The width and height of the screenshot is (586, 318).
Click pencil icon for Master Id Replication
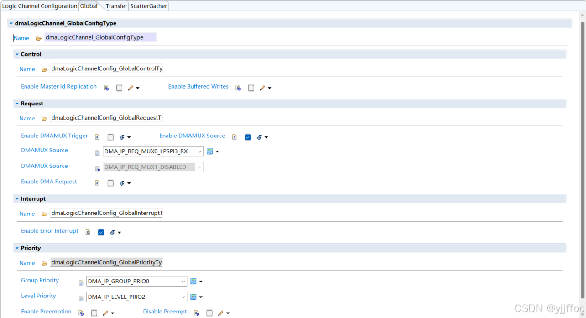coord(131,88)
